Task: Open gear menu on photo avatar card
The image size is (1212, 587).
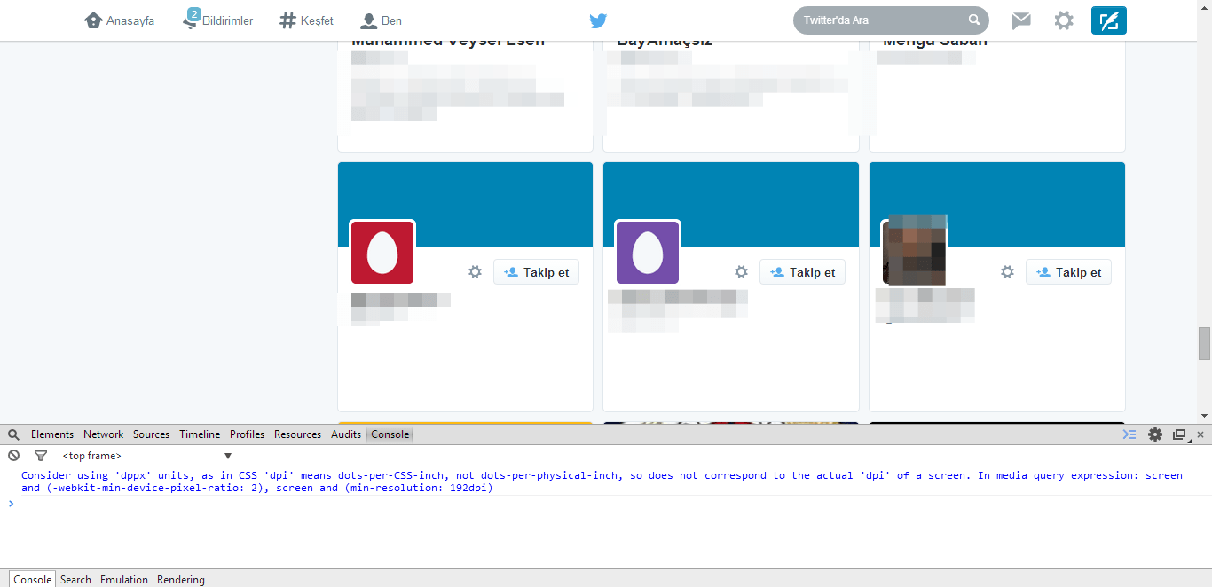Action: click(x=1007, y=272)
